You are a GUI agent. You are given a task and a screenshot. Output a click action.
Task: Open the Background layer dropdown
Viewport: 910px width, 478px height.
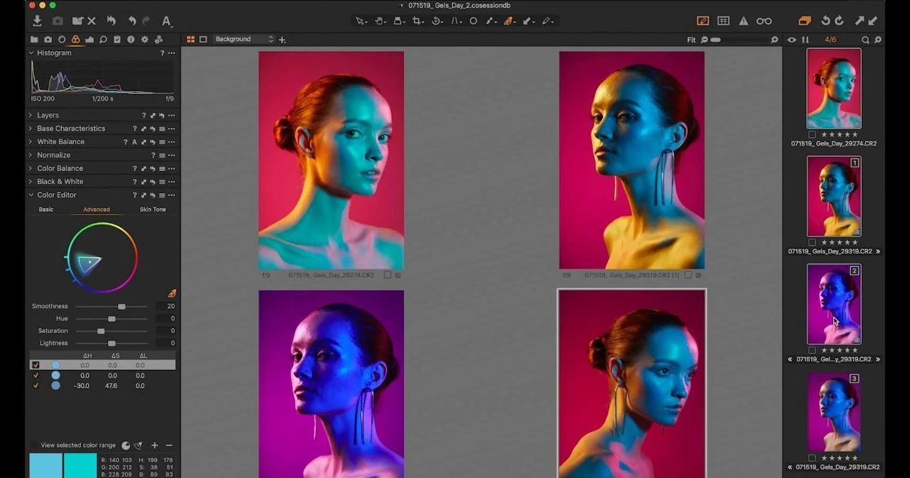pos(244,40)
